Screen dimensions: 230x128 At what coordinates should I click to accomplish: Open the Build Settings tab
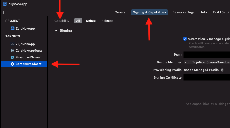(x=221, y=12)
